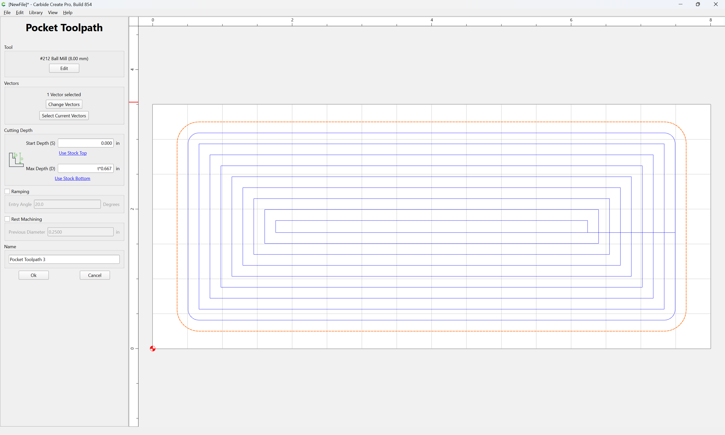Close the Carbide Create window

coord(716,4)
